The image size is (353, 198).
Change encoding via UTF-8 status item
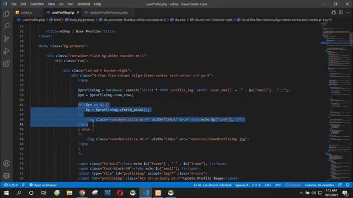point(256,185)
